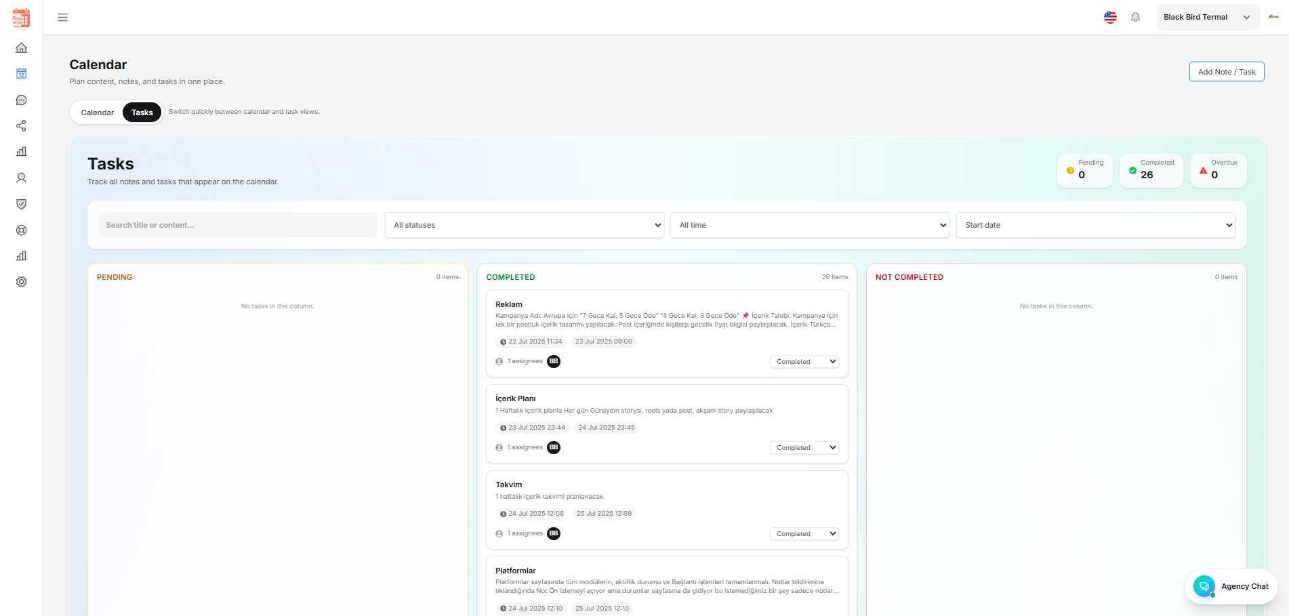
Task: Click the 23 Jul 2025 09:00 date chip
Action: pos(604,342)
